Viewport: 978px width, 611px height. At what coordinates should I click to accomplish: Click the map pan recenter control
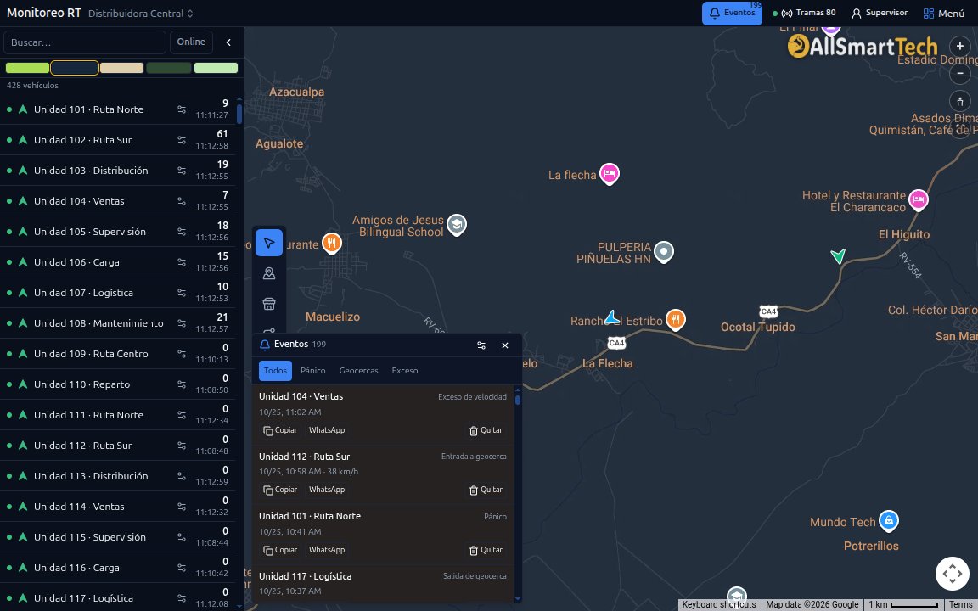click(x=952, y=573)
